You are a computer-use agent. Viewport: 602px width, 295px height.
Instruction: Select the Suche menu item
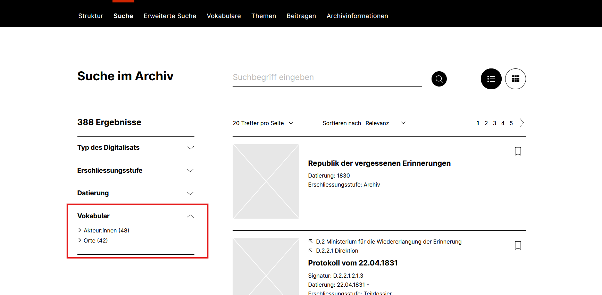123,16
